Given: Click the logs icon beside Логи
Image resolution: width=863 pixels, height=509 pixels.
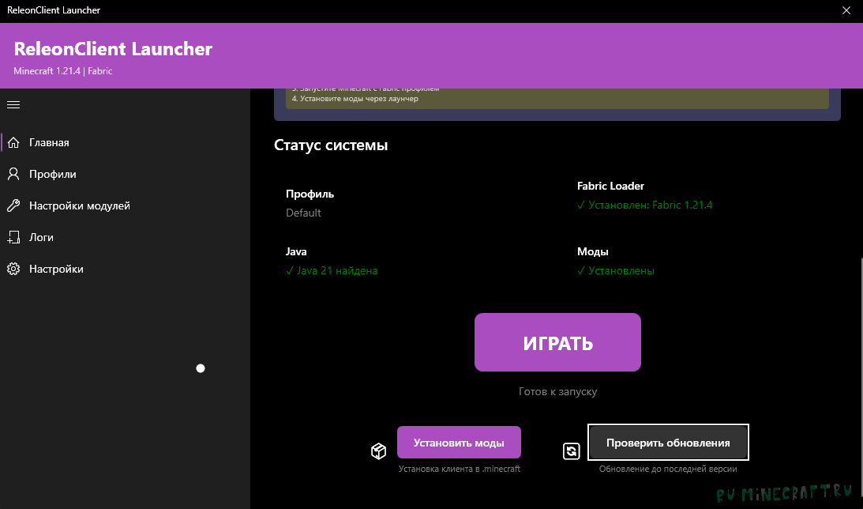Looking at the screenshot, I should (13, 237).
